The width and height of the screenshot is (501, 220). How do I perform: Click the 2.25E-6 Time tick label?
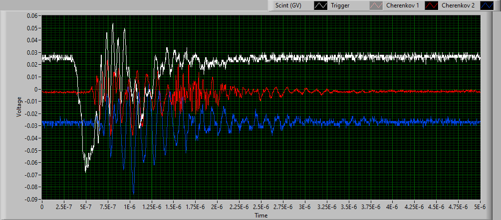(x=240, y=206)
